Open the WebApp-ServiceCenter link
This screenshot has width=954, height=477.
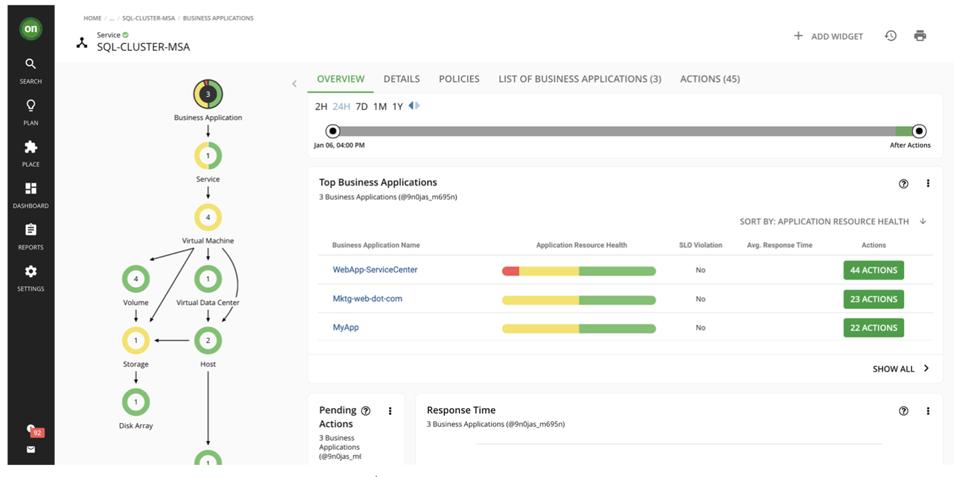point(375,270)
